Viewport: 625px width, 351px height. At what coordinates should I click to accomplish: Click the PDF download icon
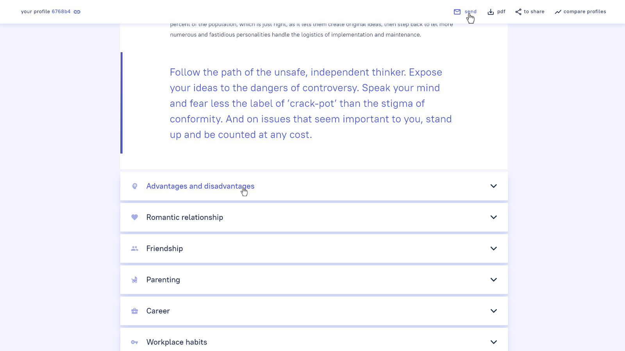491,12
